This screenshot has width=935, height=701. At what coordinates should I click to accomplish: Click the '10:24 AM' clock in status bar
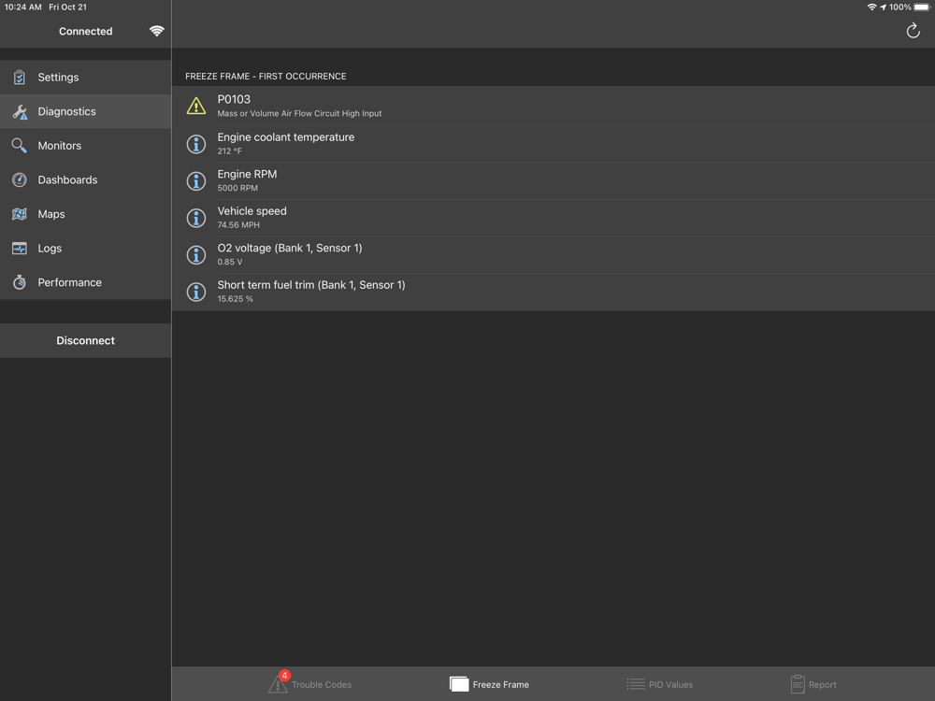click(22, 7)
